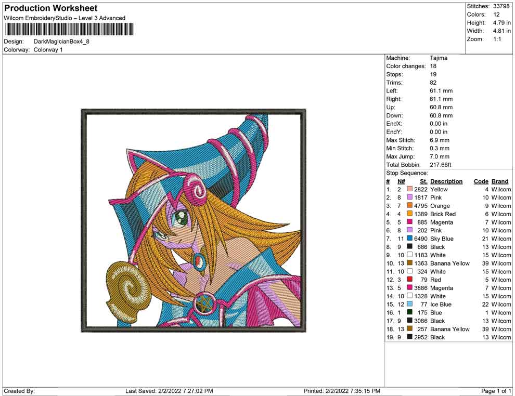This screenshot has width=515, height=396.
Task: Click the "Brand" column header
Action: (500, 181)
